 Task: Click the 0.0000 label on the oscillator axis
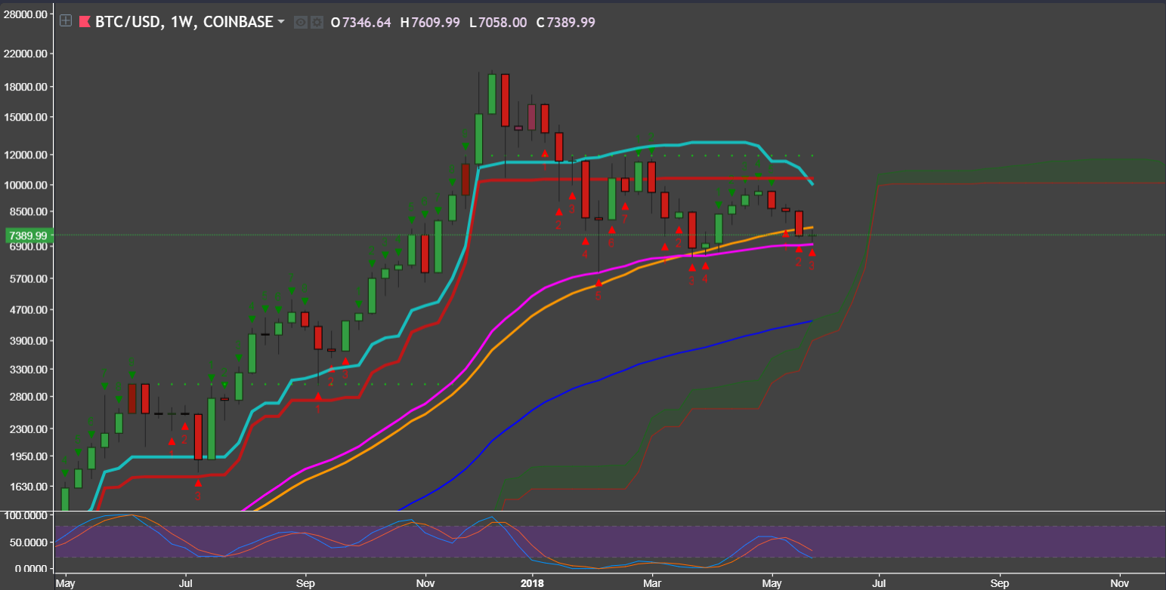click(32, 568)
